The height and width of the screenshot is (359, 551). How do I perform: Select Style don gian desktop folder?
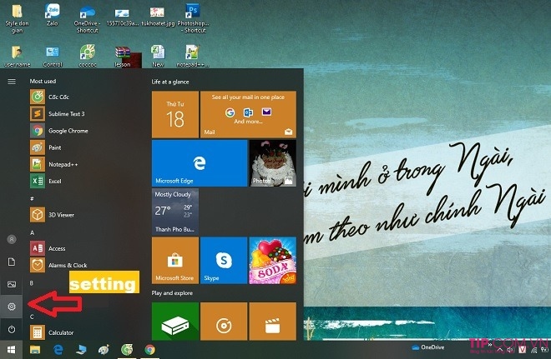(17, 18)
